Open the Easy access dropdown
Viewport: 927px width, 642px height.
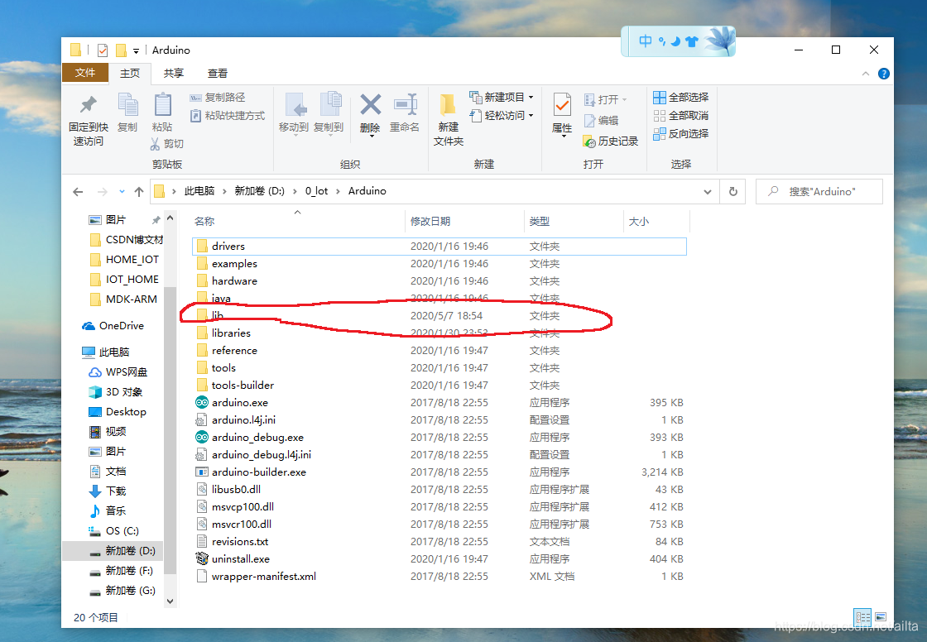[x=502, y=115]
